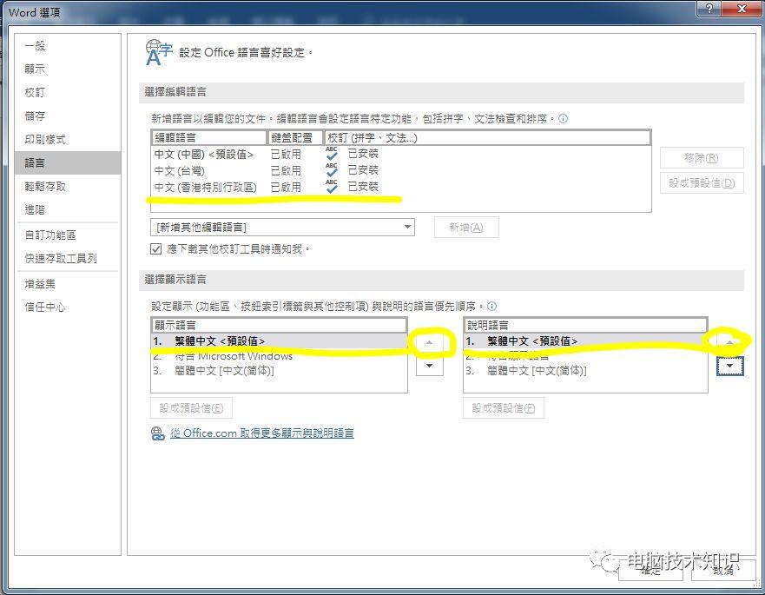Move help language up with arrow button
The height and width of the screenshot is (595, 765).
(730, 342)
